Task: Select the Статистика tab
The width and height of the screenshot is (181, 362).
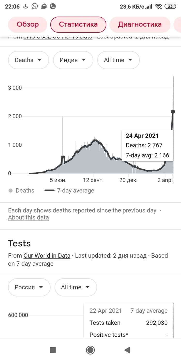Action: point(78,25)
